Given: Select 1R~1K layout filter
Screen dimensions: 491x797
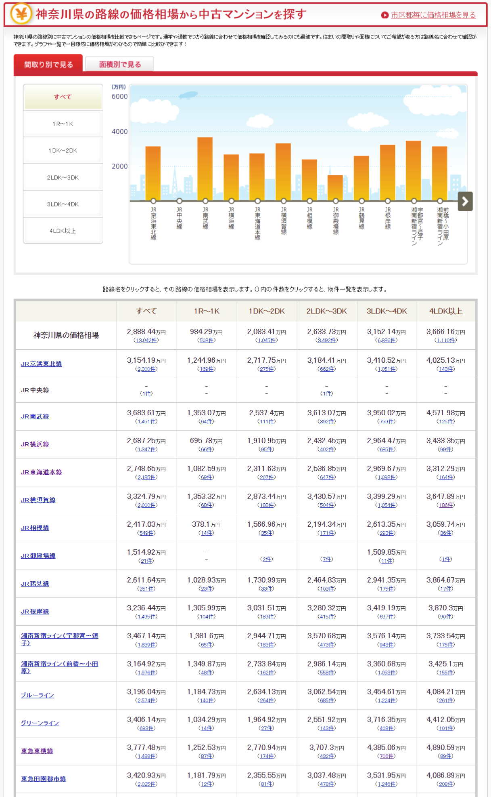Looking at the screenshot, I should tap(63, 124).
